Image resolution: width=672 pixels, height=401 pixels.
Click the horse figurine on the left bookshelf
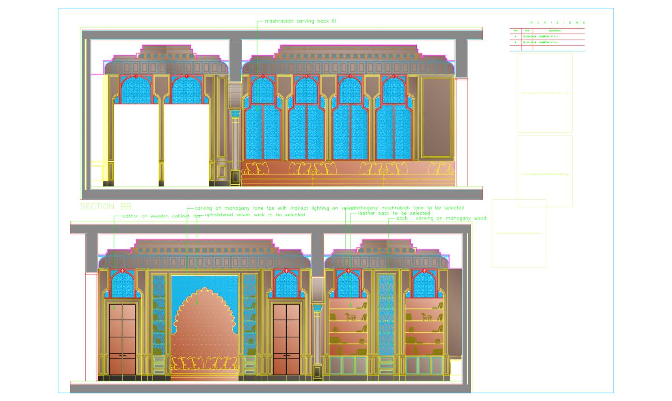pos(350,316)
